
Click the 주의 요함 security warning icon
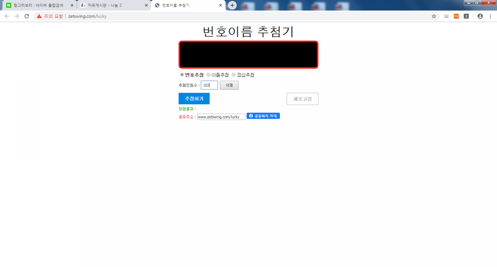[39, 16]
